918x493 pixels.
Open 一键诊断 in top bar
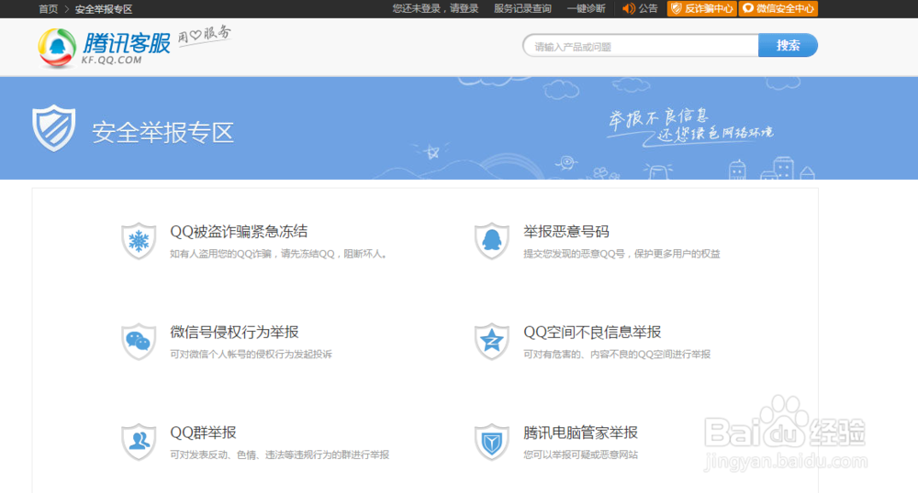pos(586,9)
